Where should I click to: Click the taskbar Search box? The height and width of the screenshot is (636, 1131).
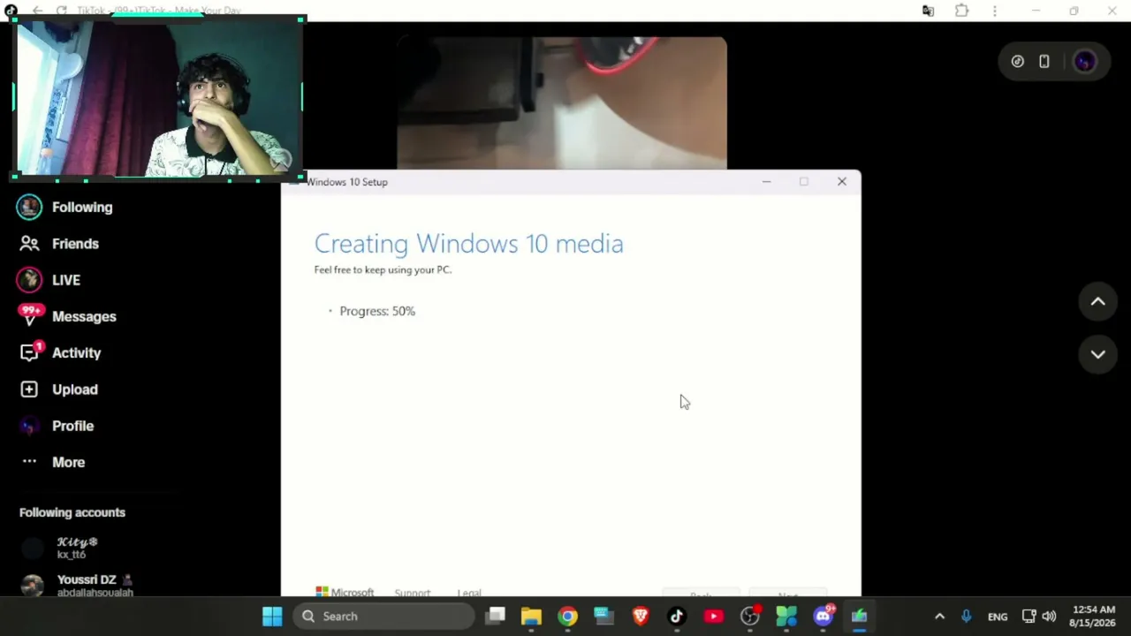click(x=384, y=616)
